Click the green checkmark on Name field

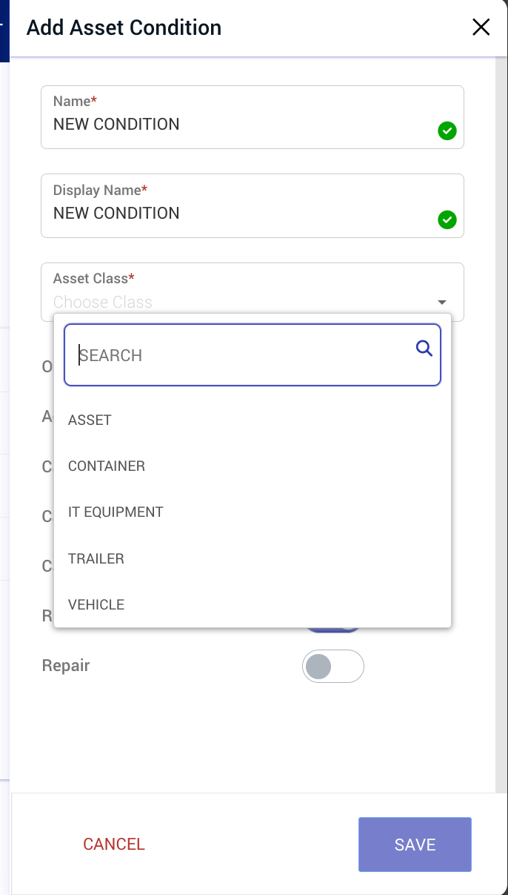pyautogui.click(x=447, y=131)
